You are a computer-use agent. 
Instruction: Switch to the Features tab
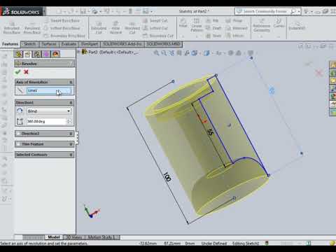(10, 44)
